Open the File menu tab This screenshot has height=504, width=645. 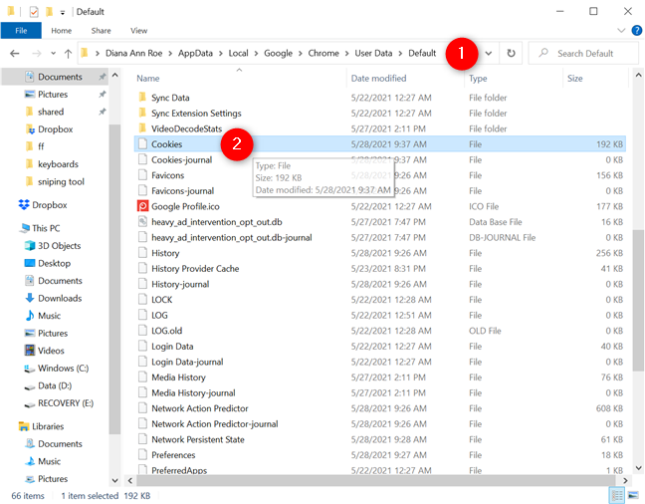[x=21, y=31]
